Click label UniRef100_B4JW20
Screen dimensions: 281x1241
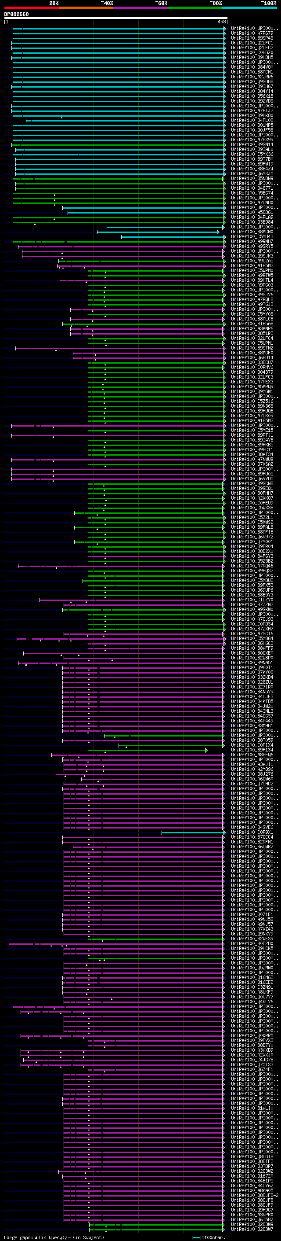tap(252, 706)
